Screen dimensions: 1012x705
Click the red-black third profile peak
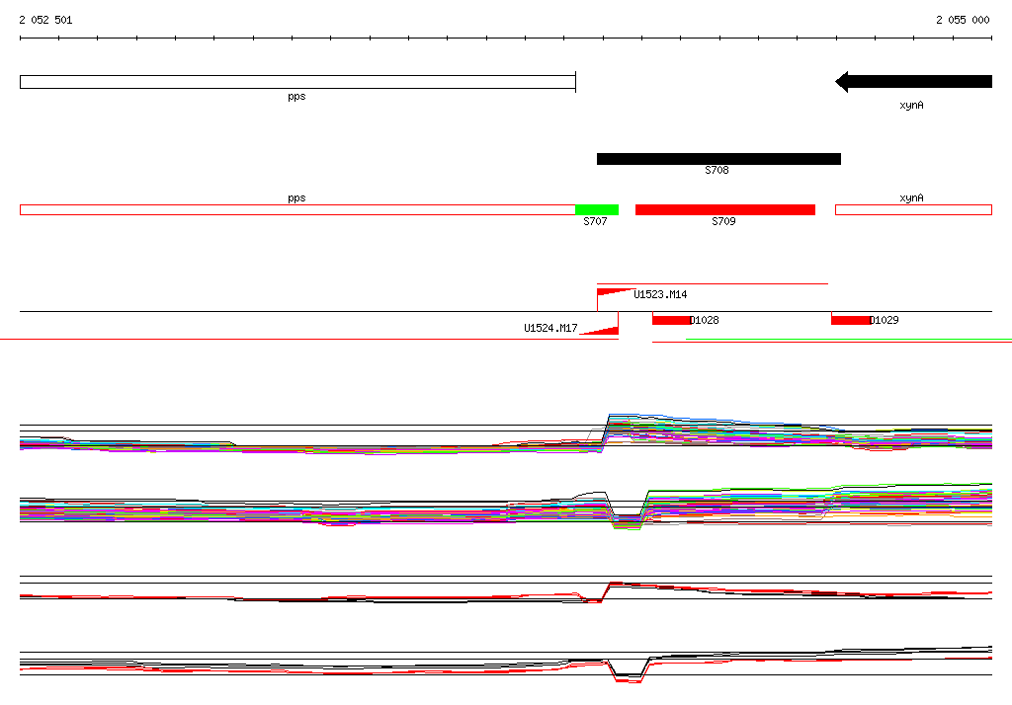pyautogui.click(x=615, y=585)
